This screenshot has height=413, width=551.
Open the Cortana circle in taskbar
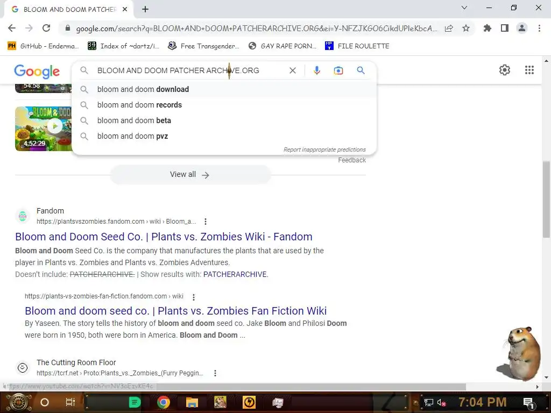coord(44,402)
